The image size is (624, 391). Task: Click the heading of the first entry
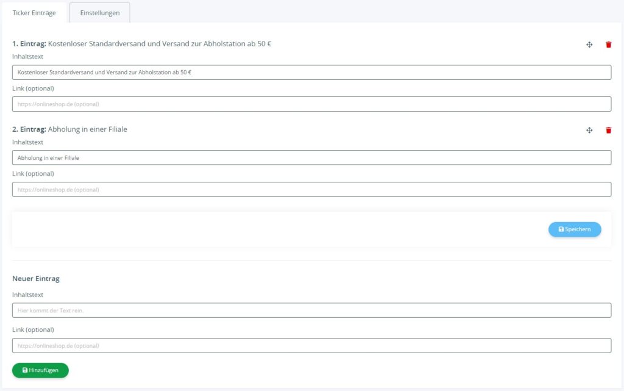140,44
